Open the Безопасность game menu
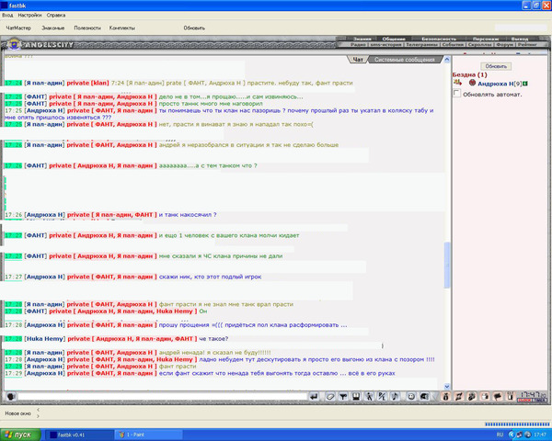552x441 pixels. pos(439,39)
